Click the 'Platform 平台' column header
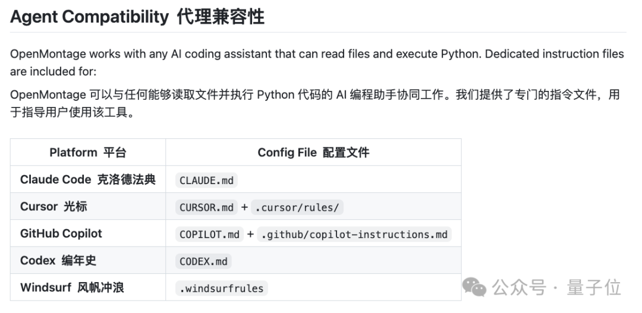 [x=88, y=153]
